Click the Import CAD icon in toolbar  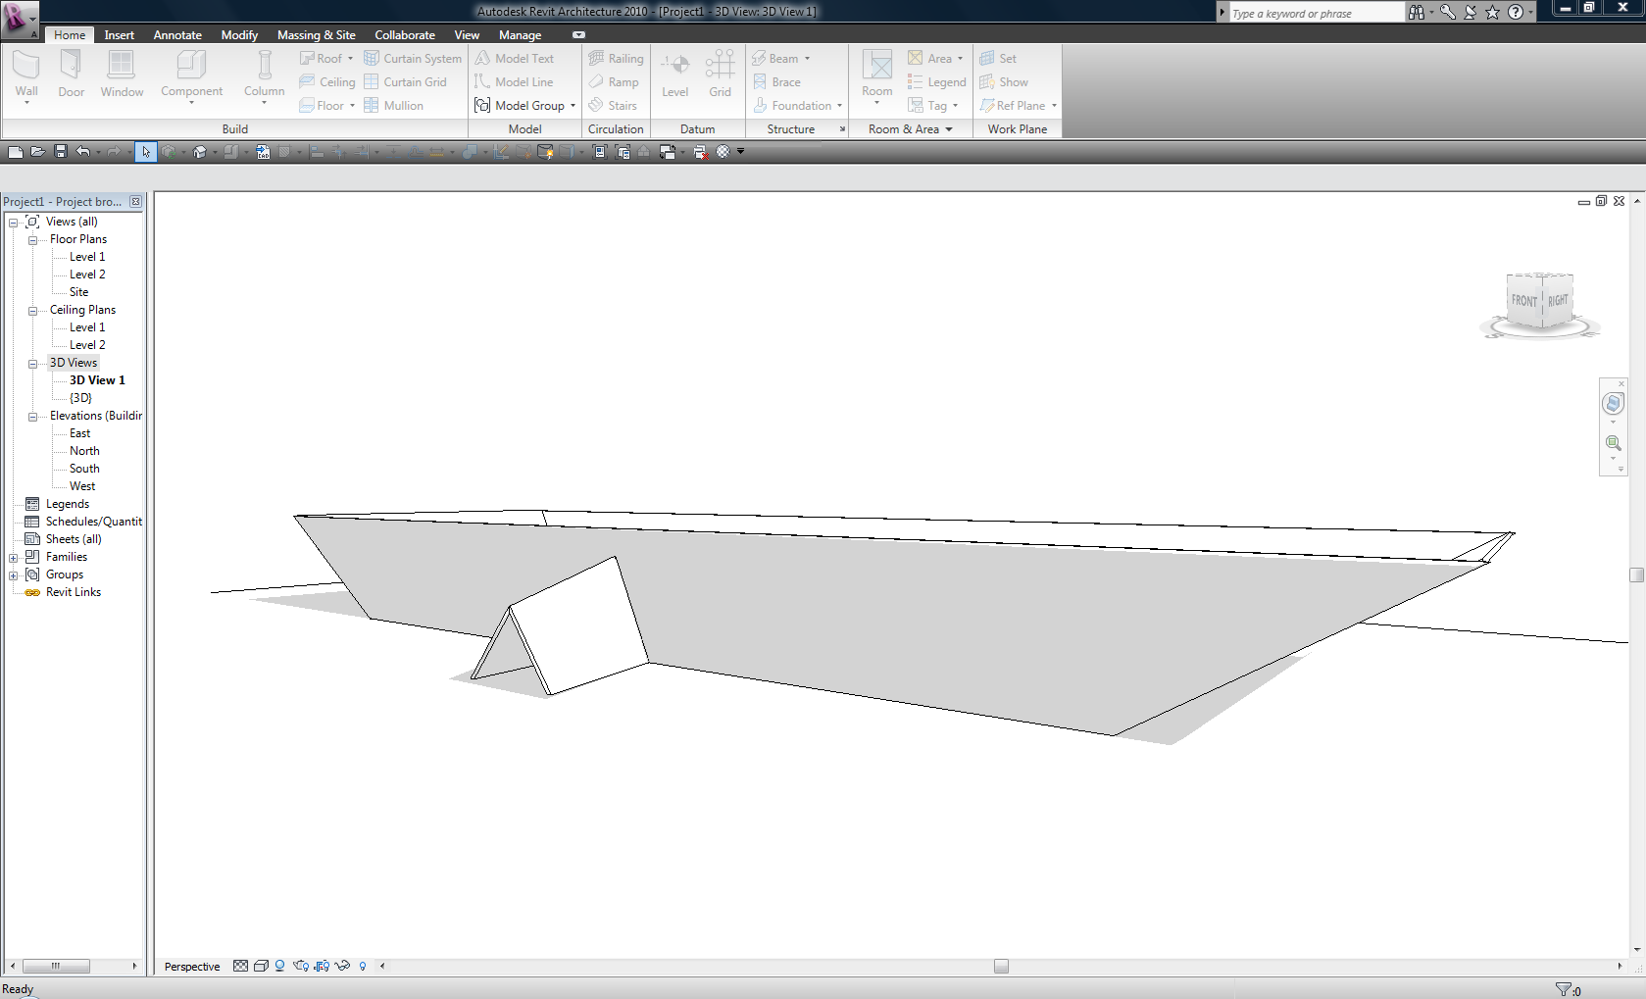click(263, 152)
